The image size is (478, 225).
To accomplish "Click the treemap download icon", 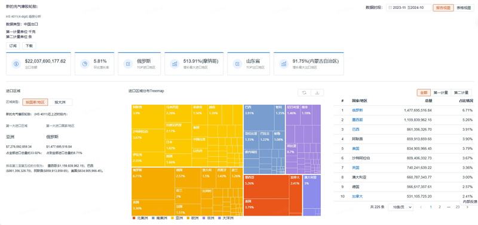I will (x=317, y=93).
